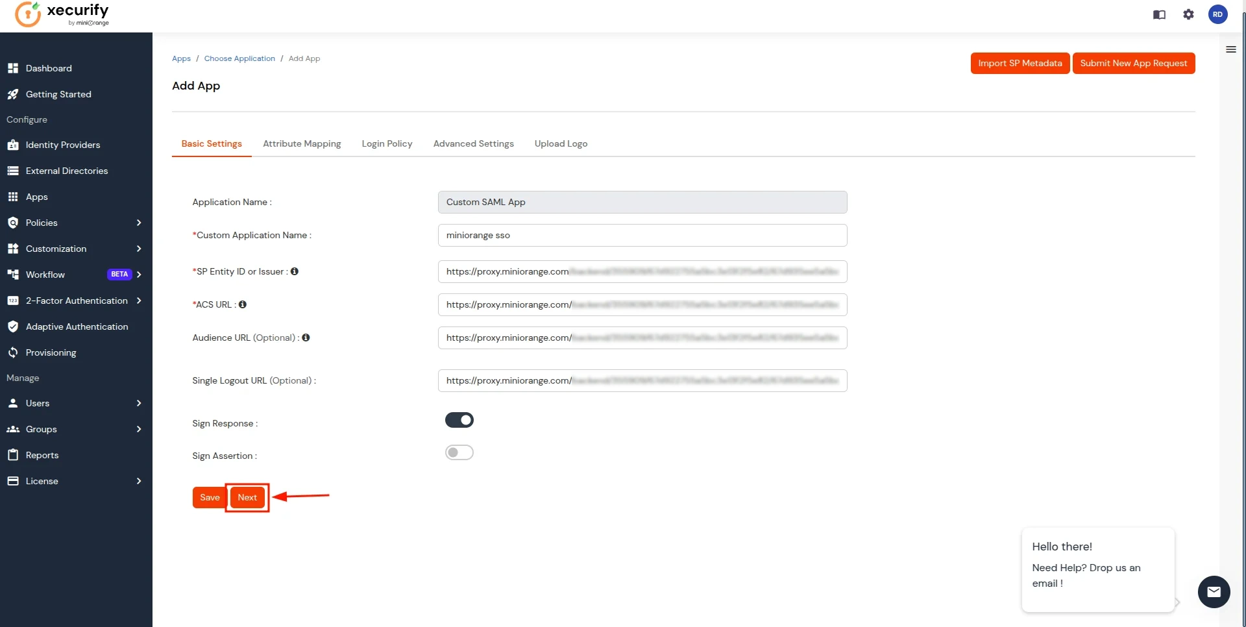Viewport: 1246px width, 627px height.
Task: Go to the Apps sidebar section
Action: 37,197
